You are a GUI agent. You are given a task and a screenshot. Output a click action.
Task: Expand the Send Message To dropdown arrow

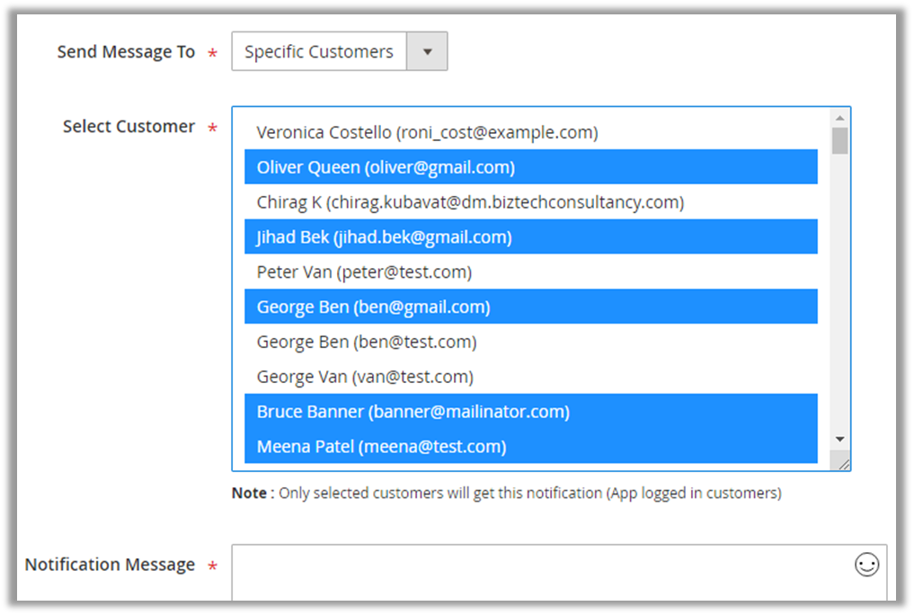point(427,52)
